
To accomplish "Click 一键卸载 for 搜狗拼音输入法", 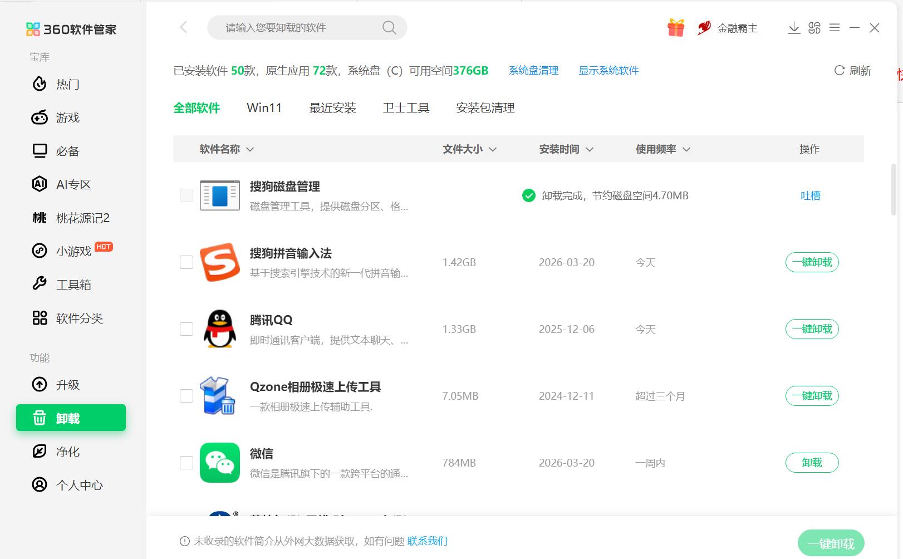I will 812,262.
